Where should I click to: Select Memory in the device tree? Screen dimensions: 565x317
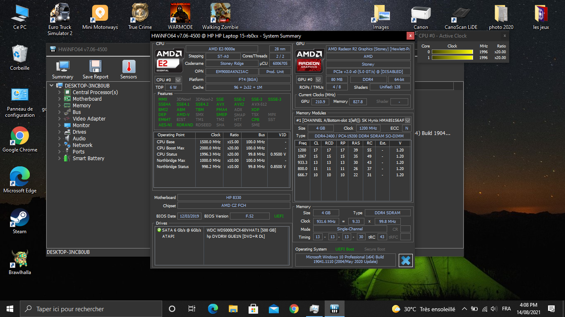[81, 106]
